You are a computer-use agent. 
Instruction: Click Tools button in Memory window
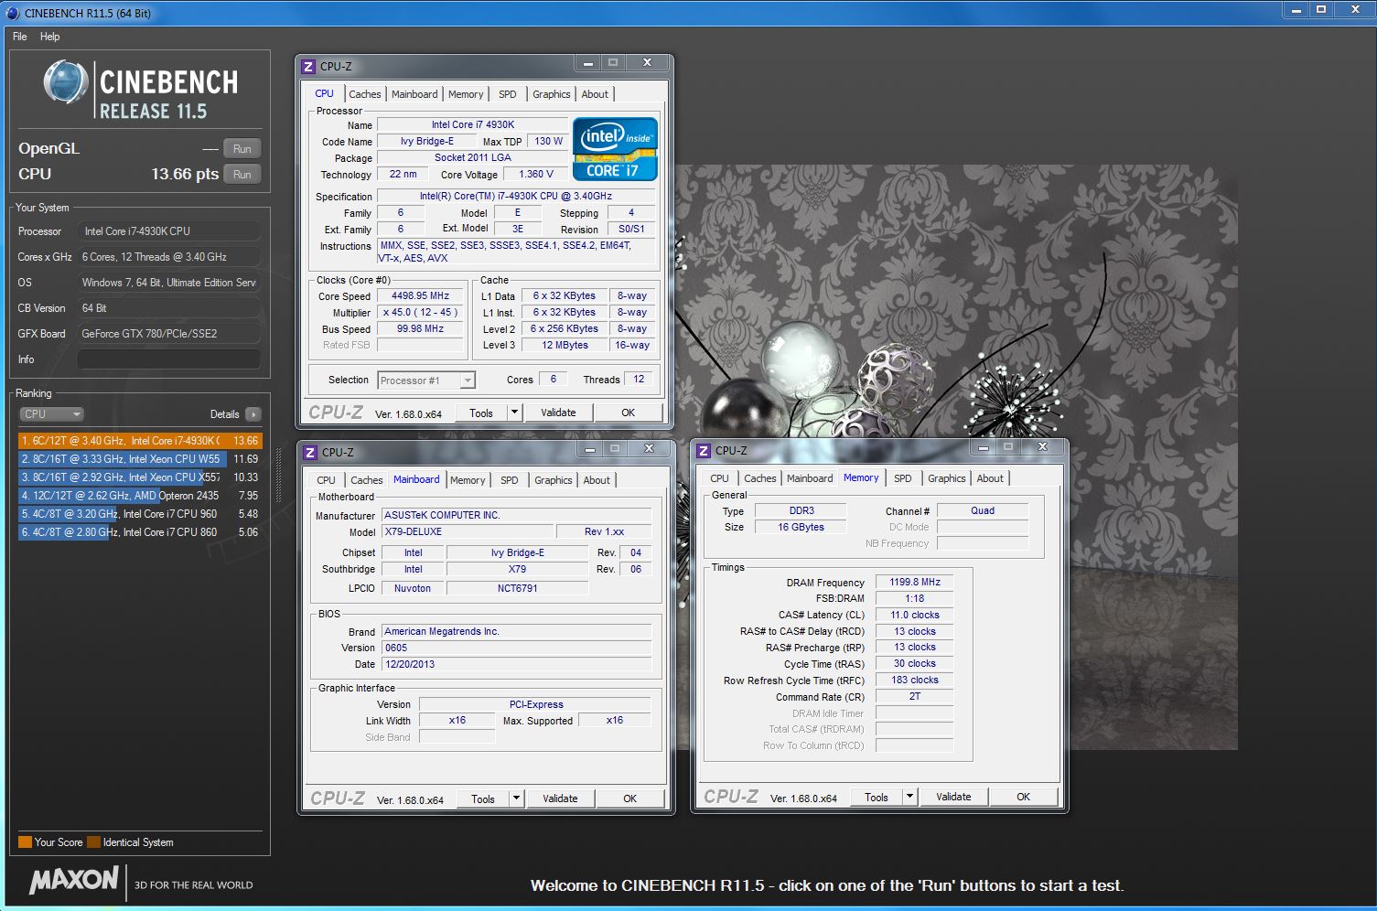coord(877,797)
